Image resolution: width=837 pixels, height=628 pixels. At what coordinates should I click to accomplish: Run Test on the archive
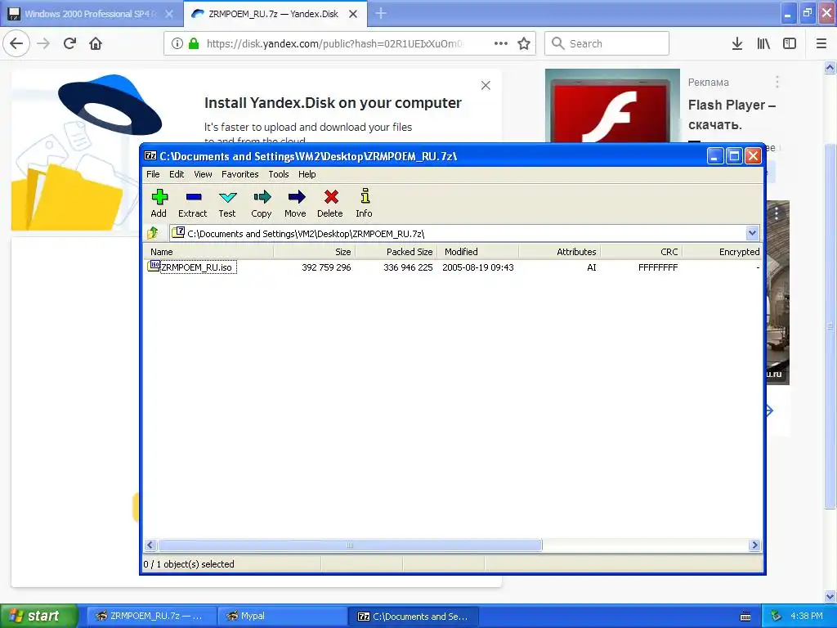click(227, 204)
